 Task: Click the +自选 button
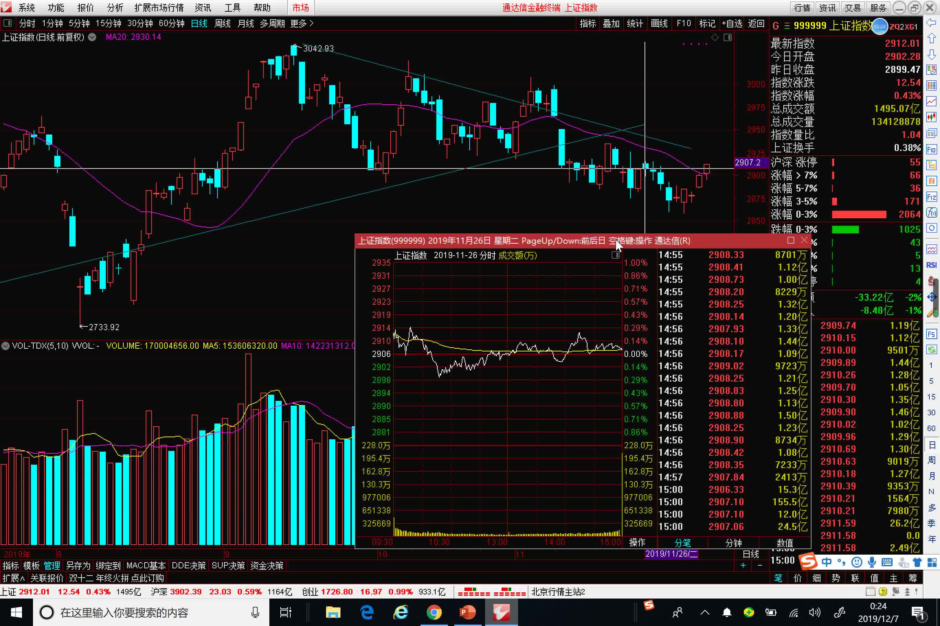[732, 24]
